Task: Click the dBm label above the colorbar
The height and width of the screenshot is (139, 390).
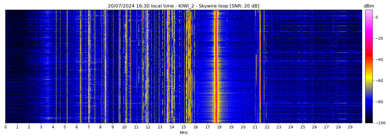Action: (369, 6)
